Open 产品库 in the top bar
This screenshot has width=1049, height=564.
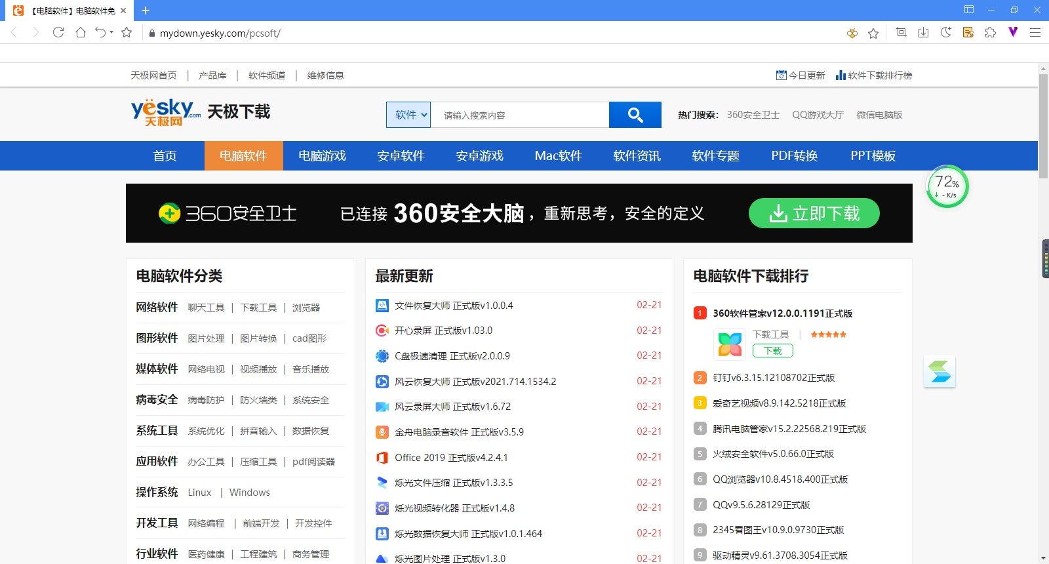click(x=212, y=75)
